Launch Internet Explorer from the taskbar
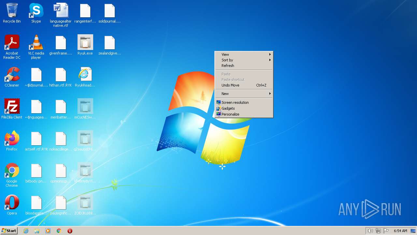 click(x=26, y=231)
